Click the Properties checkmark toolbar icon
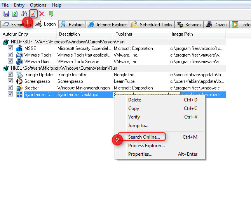Image resolution: width=251 pixels, height=213 pixels. pyautogui.click(x=33, y=14)
